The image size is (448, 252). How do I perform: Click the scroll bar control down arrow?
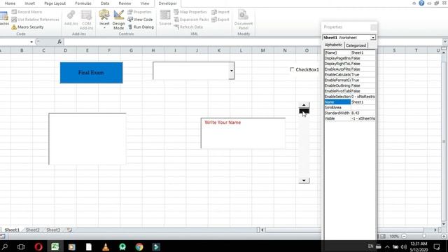click(304, 181)
